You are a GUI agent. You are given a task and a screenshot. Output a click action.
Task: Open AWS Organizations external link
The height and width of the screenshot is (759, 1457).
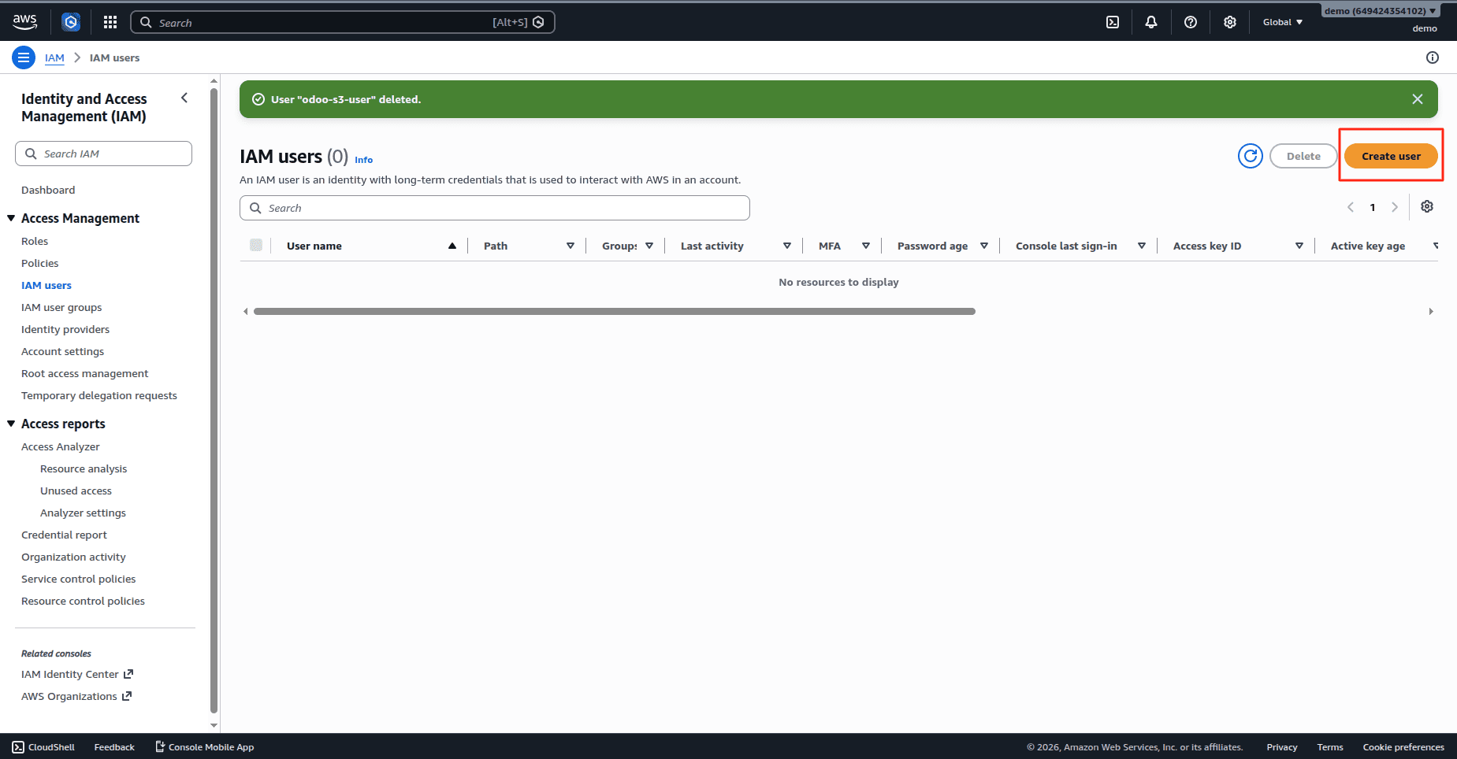click(x=76, y=696)
